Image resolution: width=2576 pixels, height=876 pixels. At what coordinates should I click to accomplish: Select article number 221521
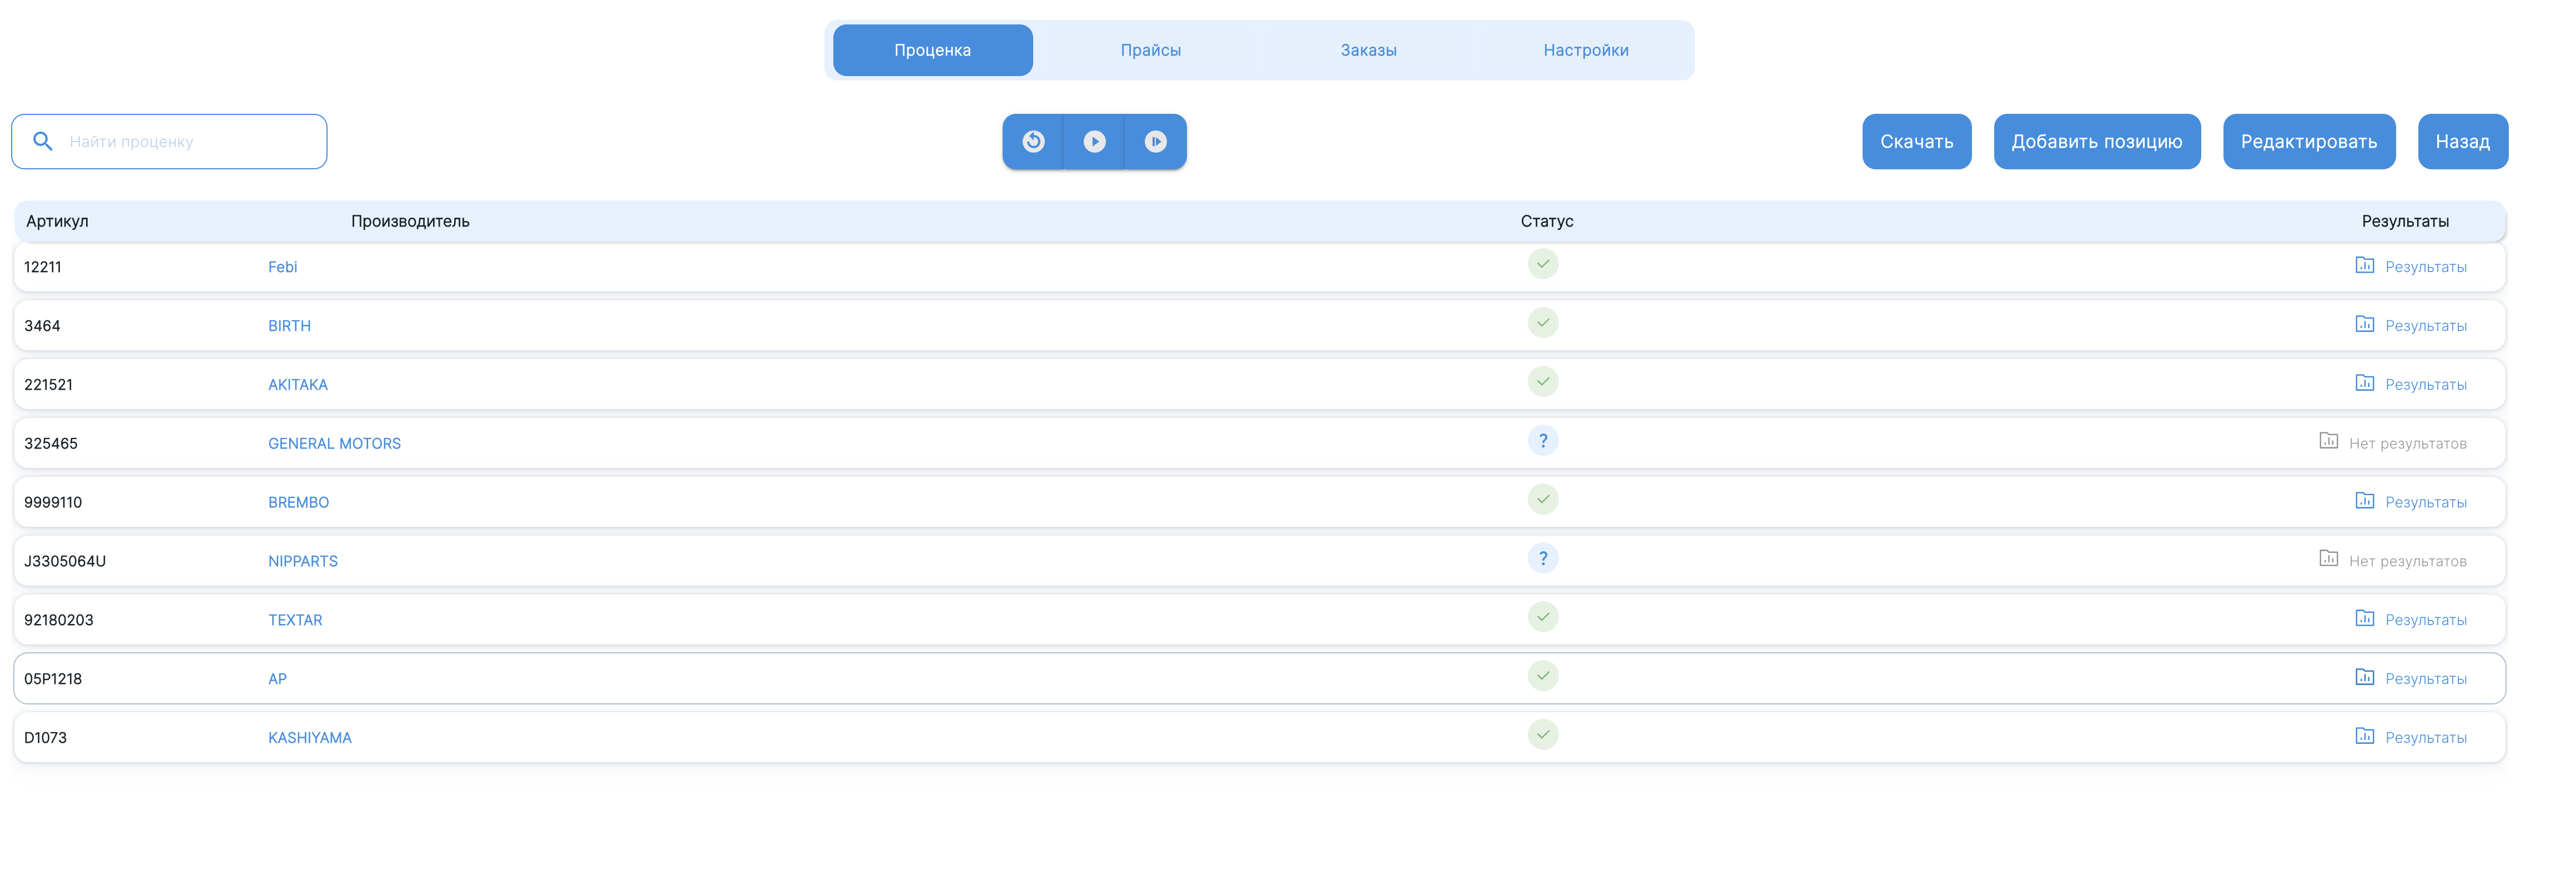pos(48,385)
